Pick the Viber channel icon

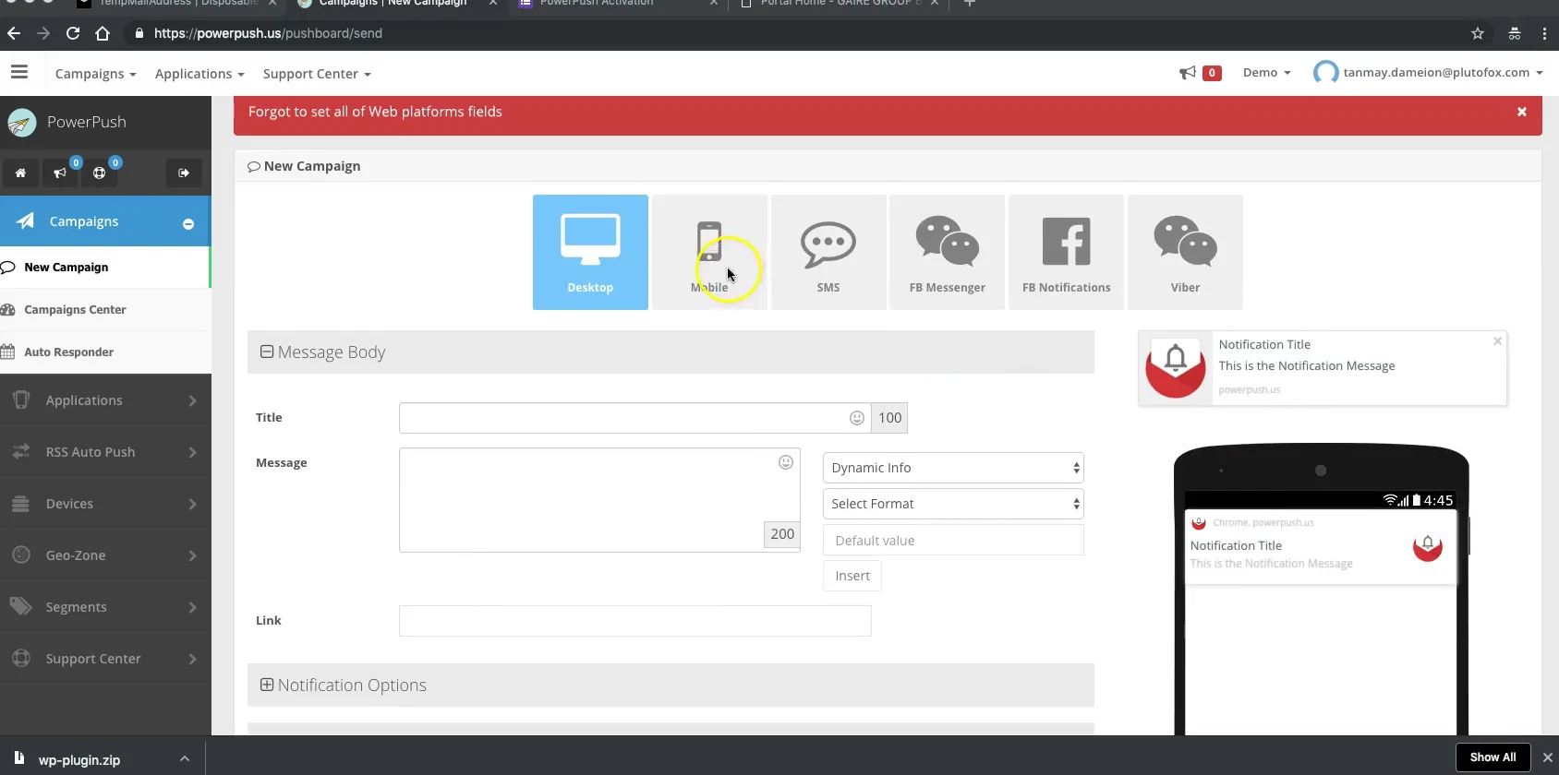click(1186, 252)
